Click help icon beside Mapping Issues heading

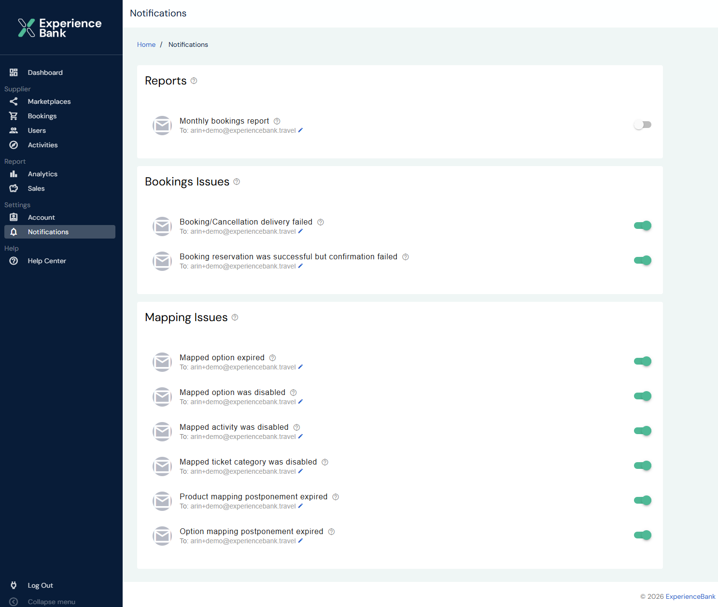[x=235, y=317]
